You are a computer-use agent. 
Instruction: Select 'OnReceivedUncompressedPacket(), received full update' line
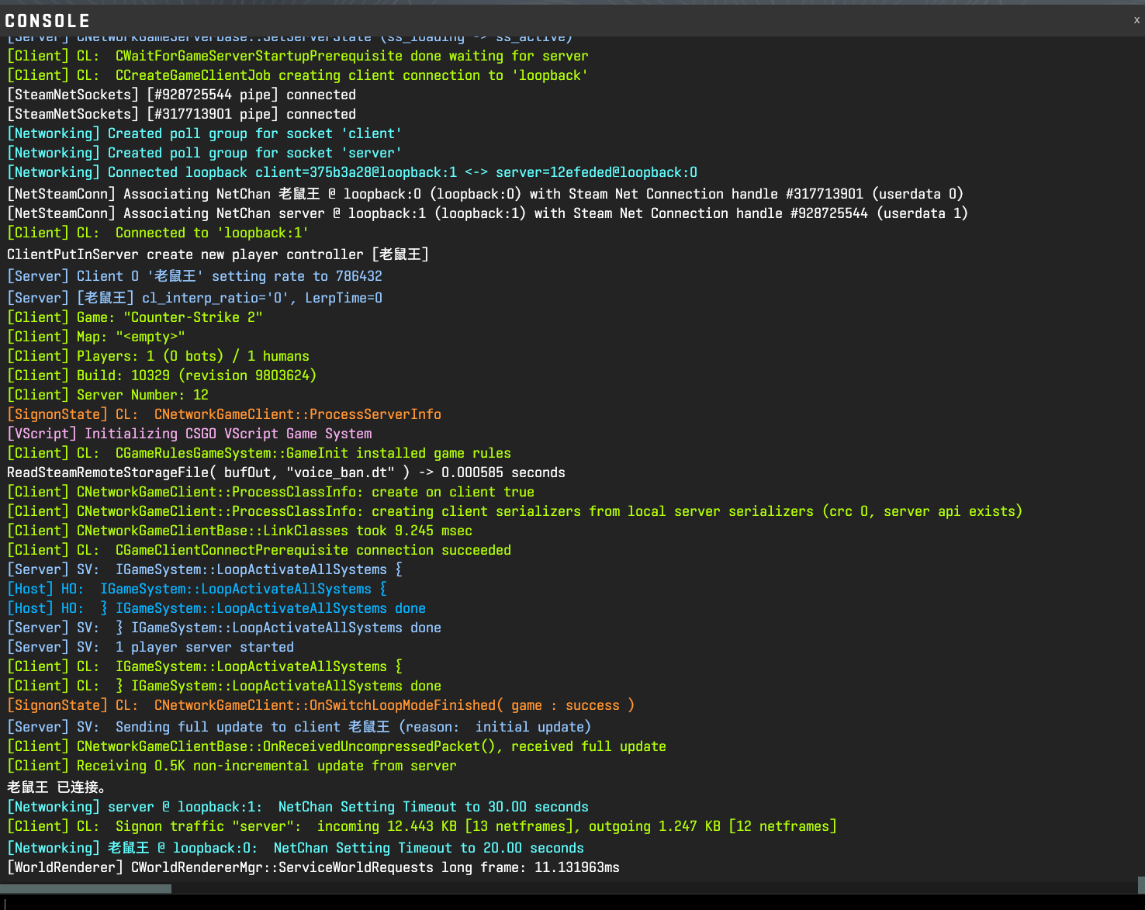[337, 746]
